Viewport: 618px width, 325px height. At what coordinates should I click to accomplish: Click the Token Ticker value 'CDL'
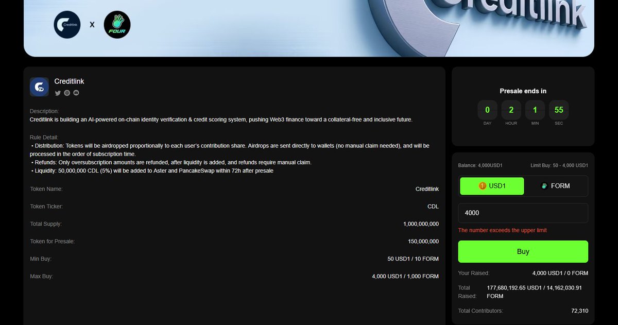click(433, 207)
